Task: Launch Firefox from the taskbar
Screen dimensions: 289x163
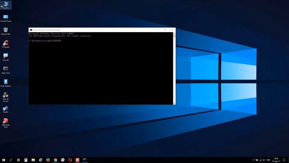Action: [x=48, y=160]
